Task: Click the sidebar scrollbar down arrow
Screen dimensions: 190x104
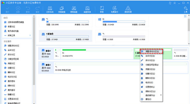Action: click(x=34, y=103)
